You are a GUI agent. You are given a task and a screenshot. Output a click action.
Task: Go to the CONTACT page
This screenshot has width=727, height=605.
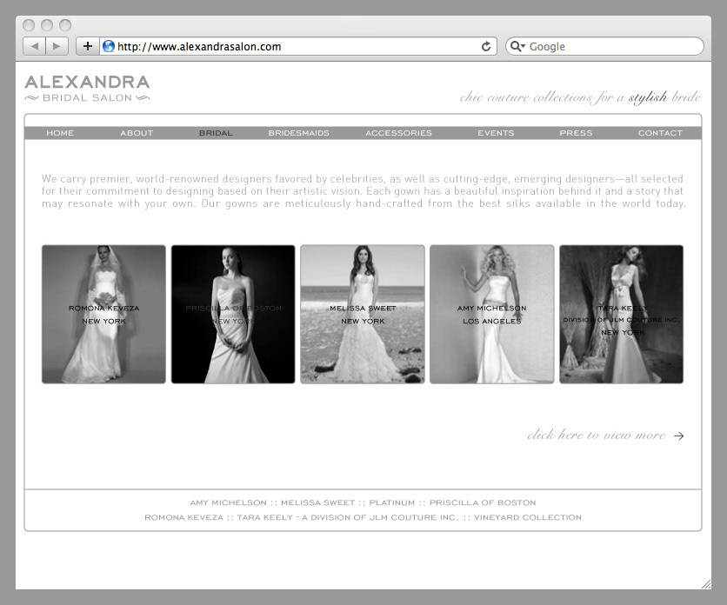(x=660, y=133)
